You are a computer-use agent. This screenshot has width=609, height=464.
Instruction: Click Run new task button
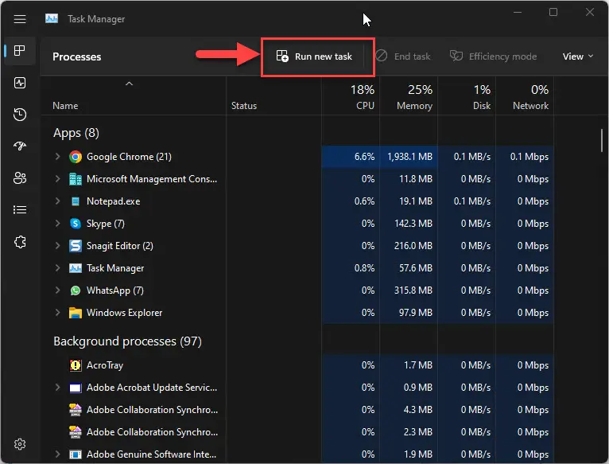point(314,57)
